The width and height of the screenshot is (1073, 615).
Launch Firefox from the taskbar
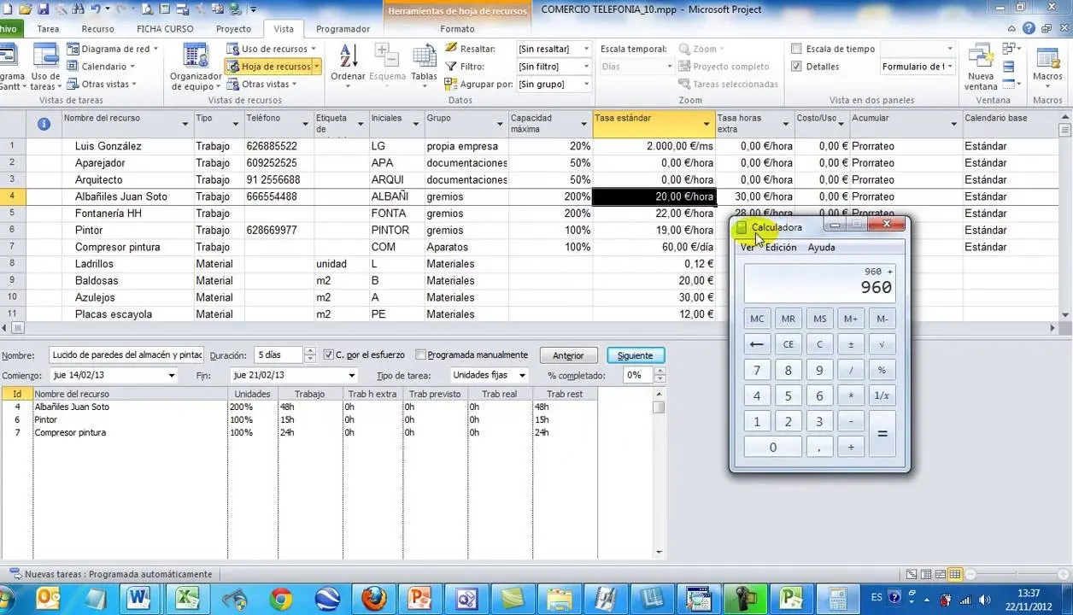pos(373,599)
